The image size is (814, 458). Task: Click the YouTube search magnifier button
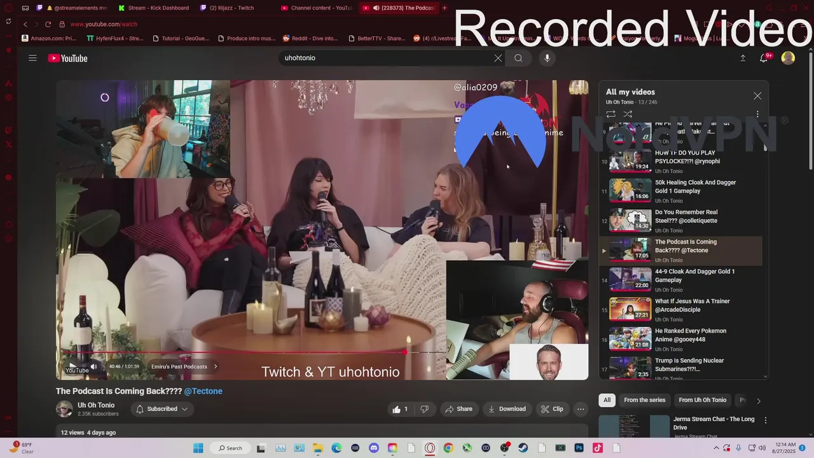click(x=518, y=58)
